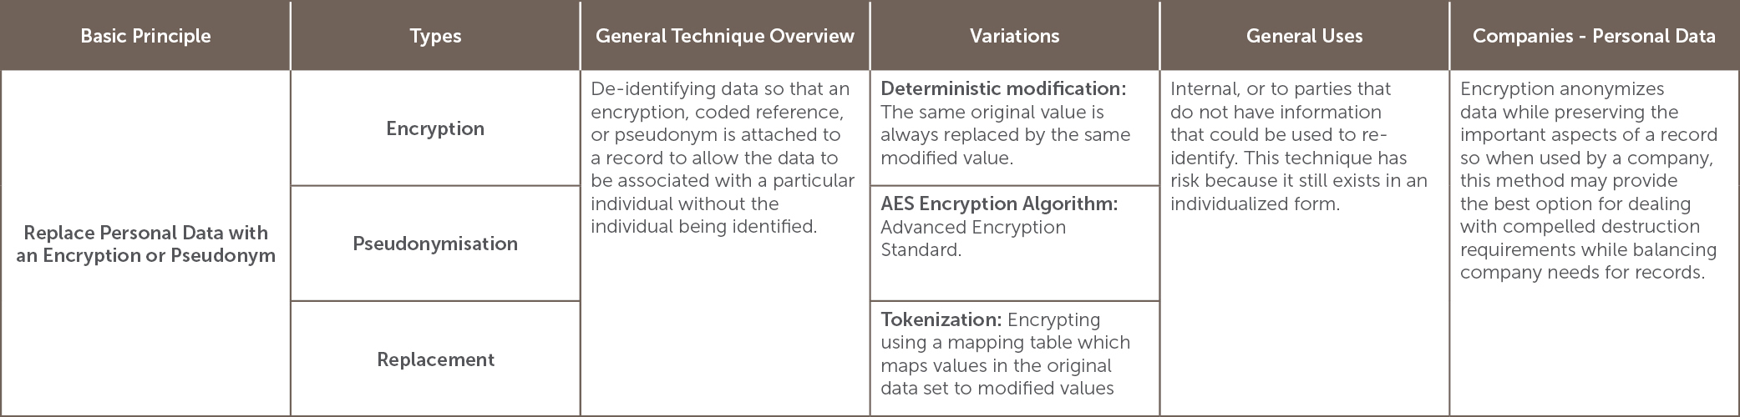Click the Encryption anonymizes data paragraph
1740x417 pixels.
tap(1589, 180)
